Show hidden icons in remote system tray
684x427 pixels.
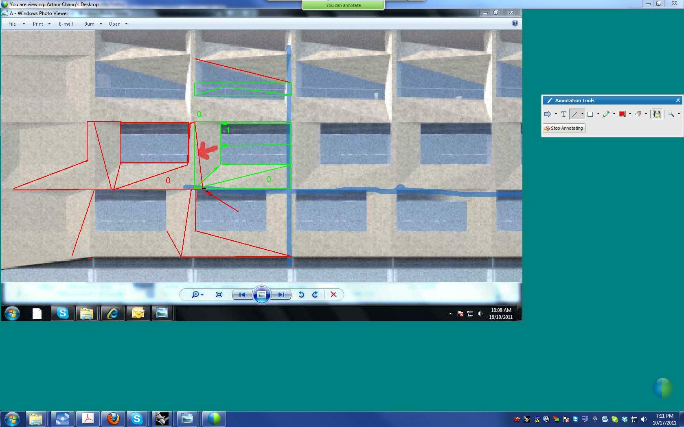click(450, 314)
